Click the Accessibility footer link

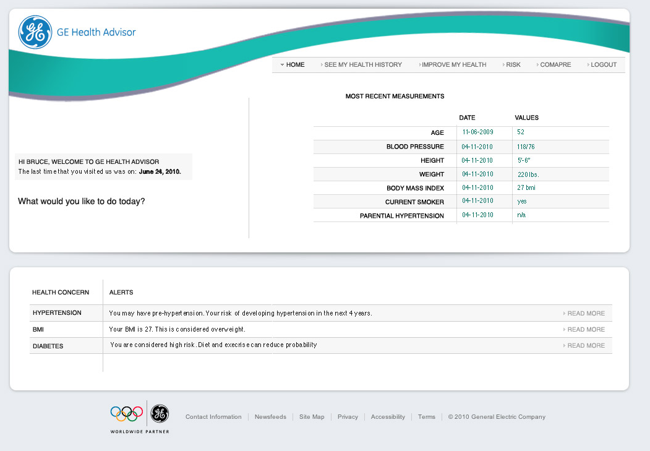(x=388, y=416)
